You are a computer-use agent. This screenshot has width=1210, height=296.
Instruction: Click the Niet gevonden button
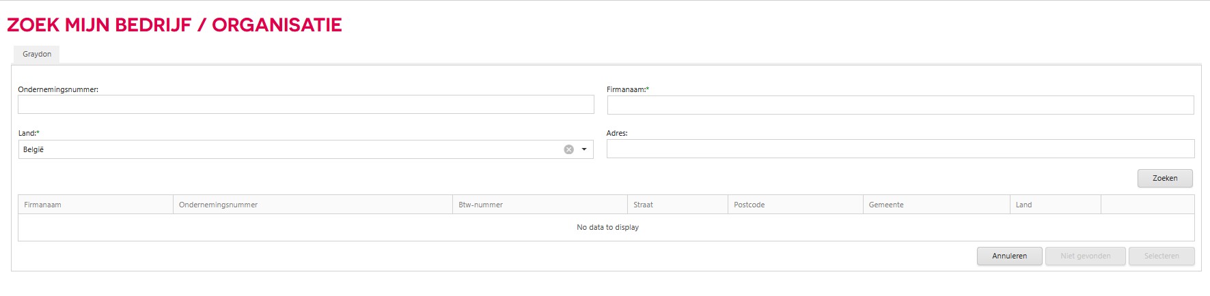1086,256
